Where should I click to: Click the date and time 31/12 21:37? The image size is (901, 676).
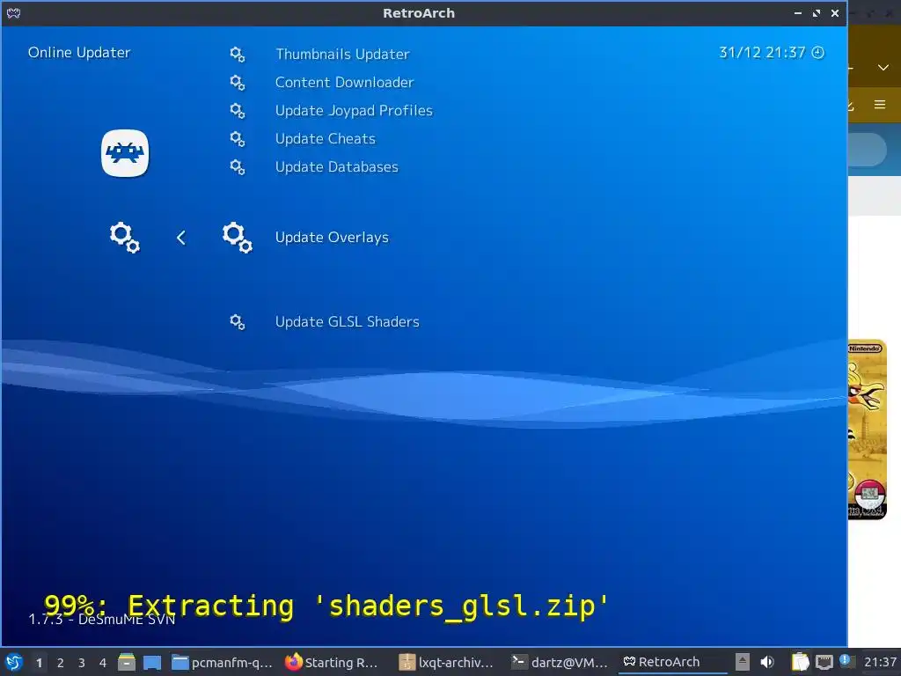(x=762, y=53)
